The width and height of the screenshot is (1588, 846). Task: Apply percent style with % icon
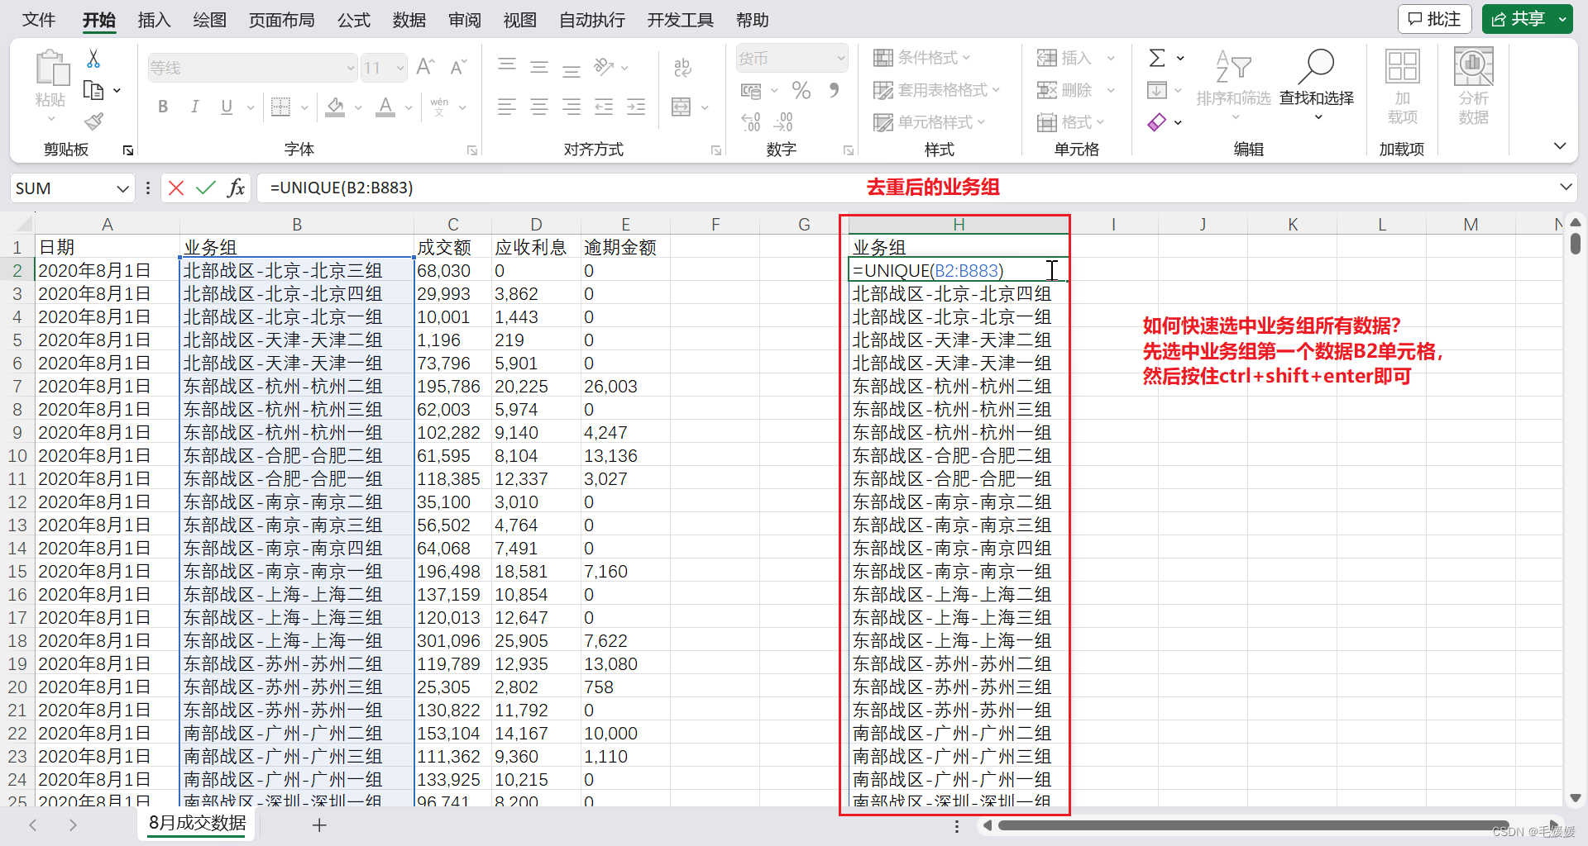(800, 91)
